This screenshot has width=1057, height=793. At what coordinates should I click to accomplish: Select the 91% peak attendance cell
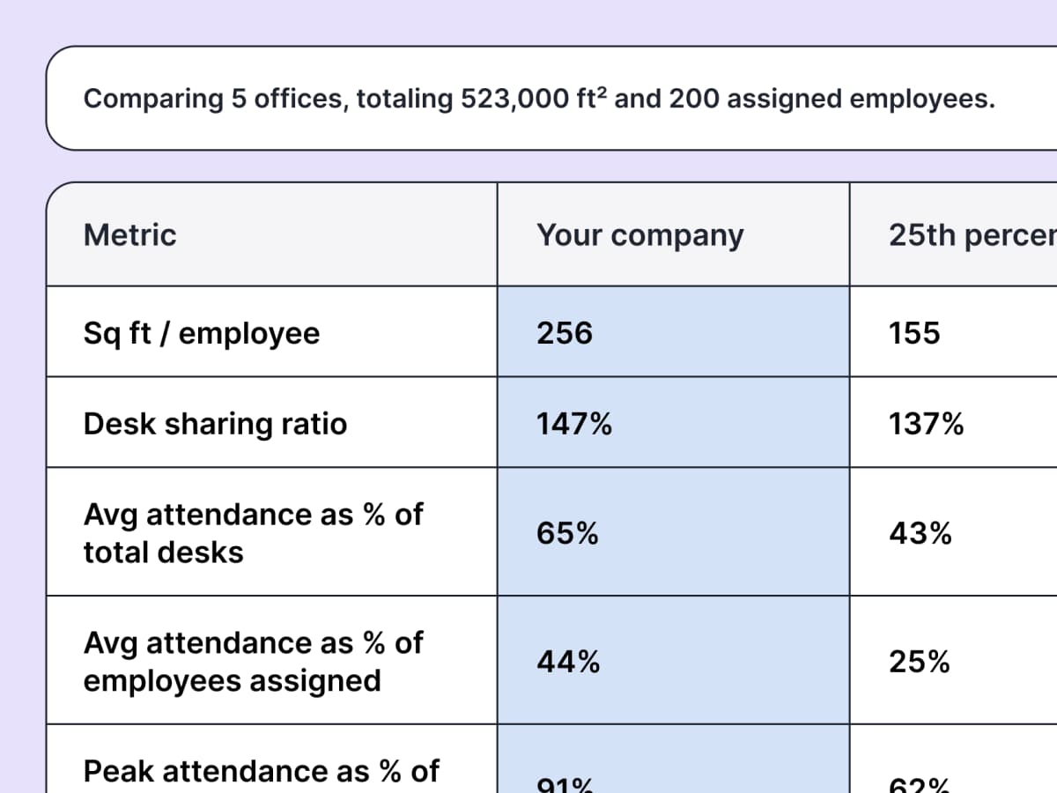pyautogui.click(x=565, y=784)
